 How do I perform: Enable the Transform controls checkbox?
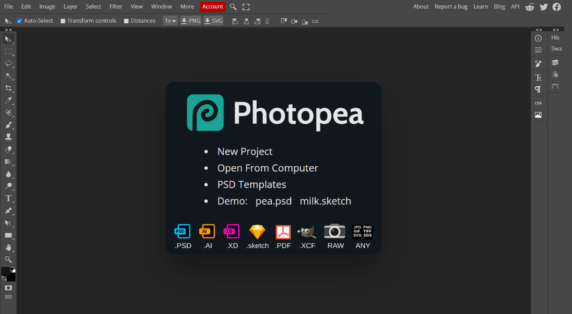(63, 21)
